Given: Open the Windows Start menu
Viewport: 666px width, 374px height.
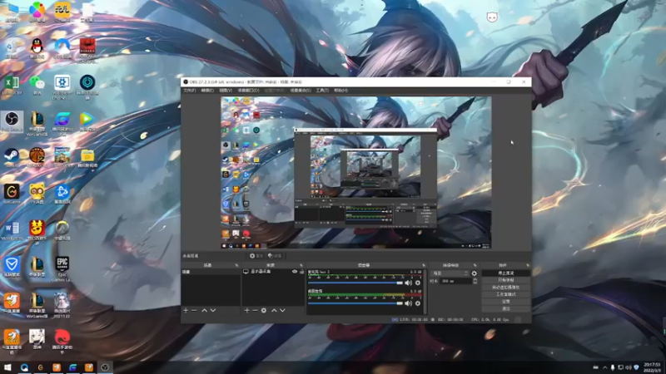Looking at the screenshot, I should pyautogui.click(x=7, y=367).
